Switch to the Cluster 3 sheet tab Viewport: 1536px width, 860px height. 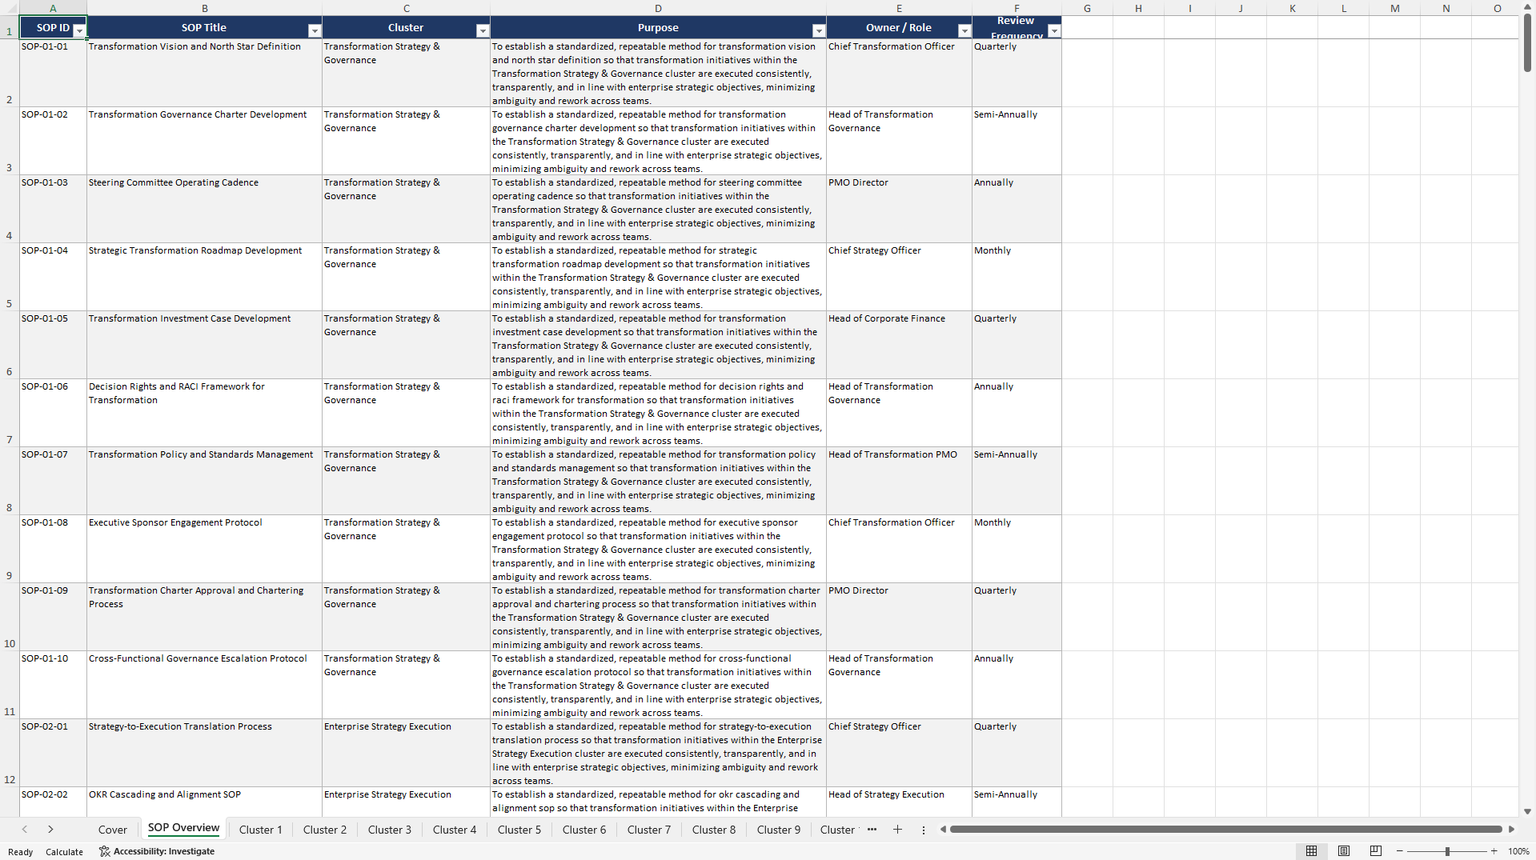coord(390,830)
